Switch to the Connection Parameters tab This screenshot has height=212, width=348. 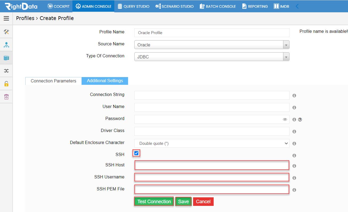(x=53, y=81)
